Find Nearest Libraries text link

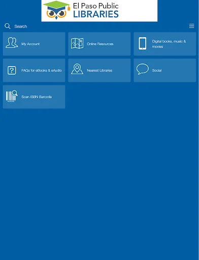[99, 71]
